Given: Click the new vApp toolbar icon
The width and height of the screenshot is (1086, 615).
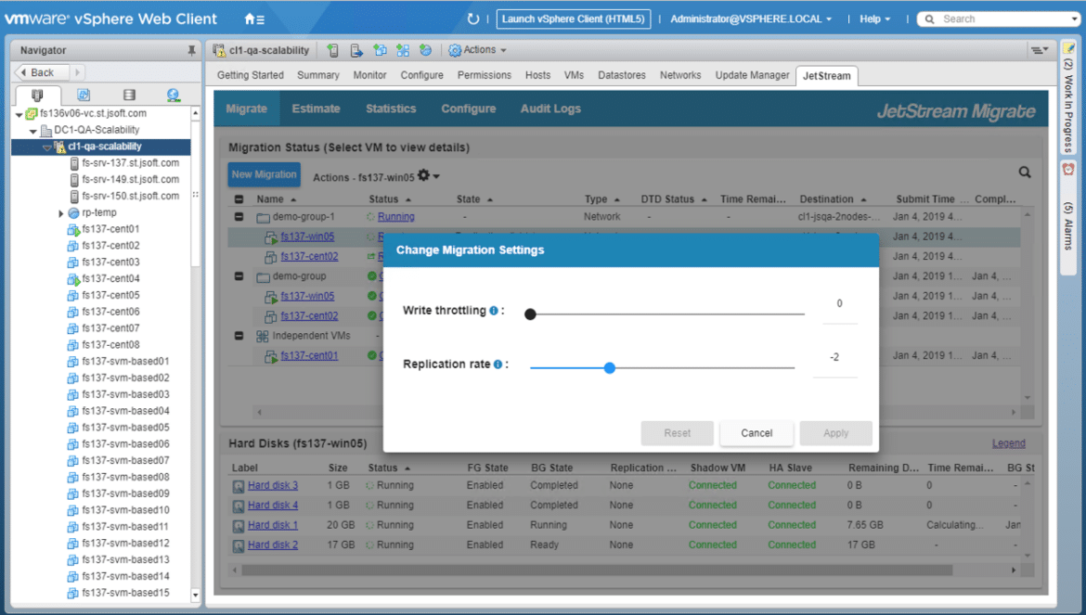Looking at the screenshot, I should (403, 50).
